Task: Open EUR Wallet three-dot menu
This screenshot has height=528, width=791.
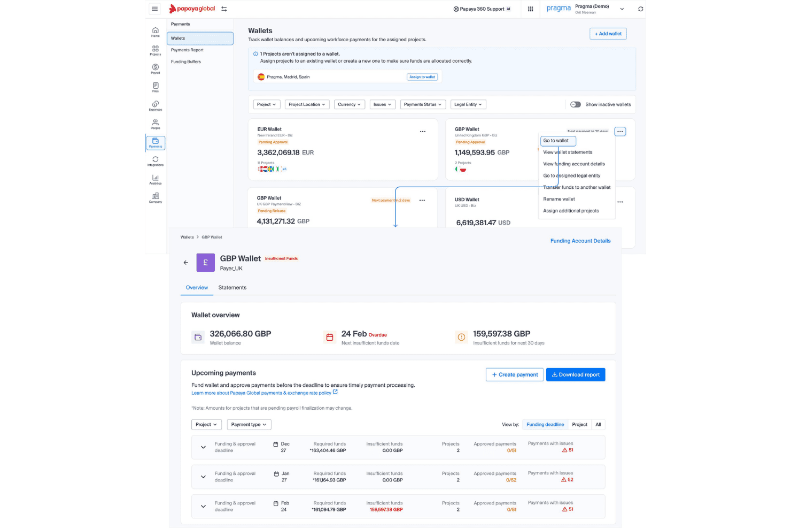Action: 422,132
